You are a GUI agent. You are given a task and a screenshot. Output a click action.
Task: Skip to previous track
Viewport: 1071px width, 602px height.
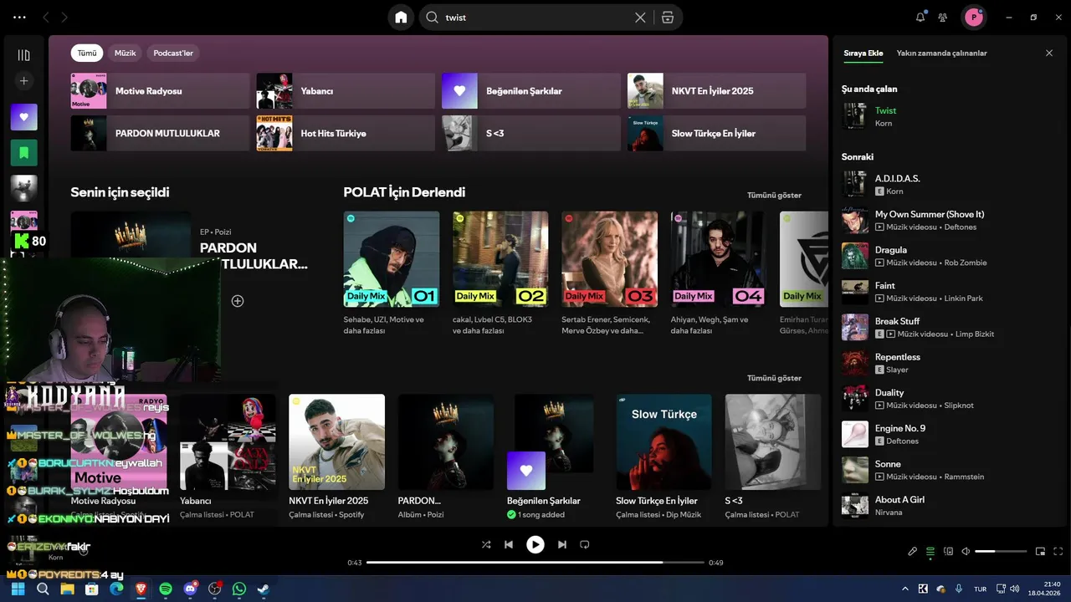pos(509,544)
